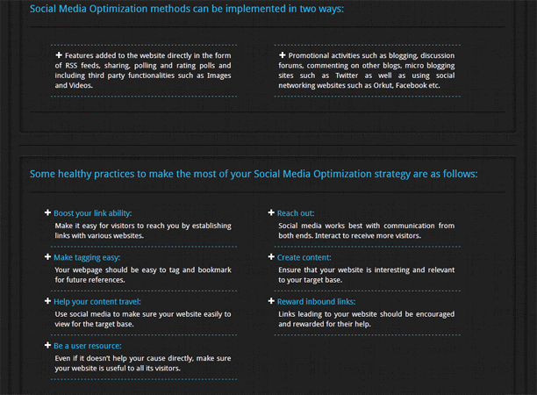Image resolution: width=537 pixels, height=395 pixels.
Task: Click the plus icon next to Reach out
Action: [271, 212]
